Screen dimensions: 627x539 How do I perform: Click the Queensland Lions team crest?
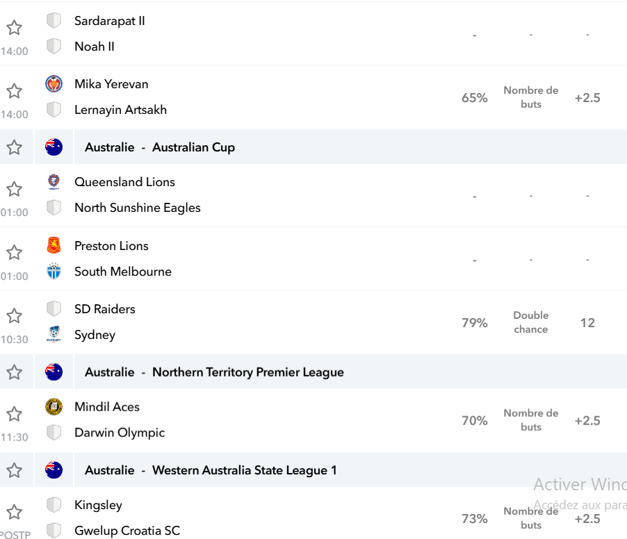pyautogui.click(x=54, y=182)
